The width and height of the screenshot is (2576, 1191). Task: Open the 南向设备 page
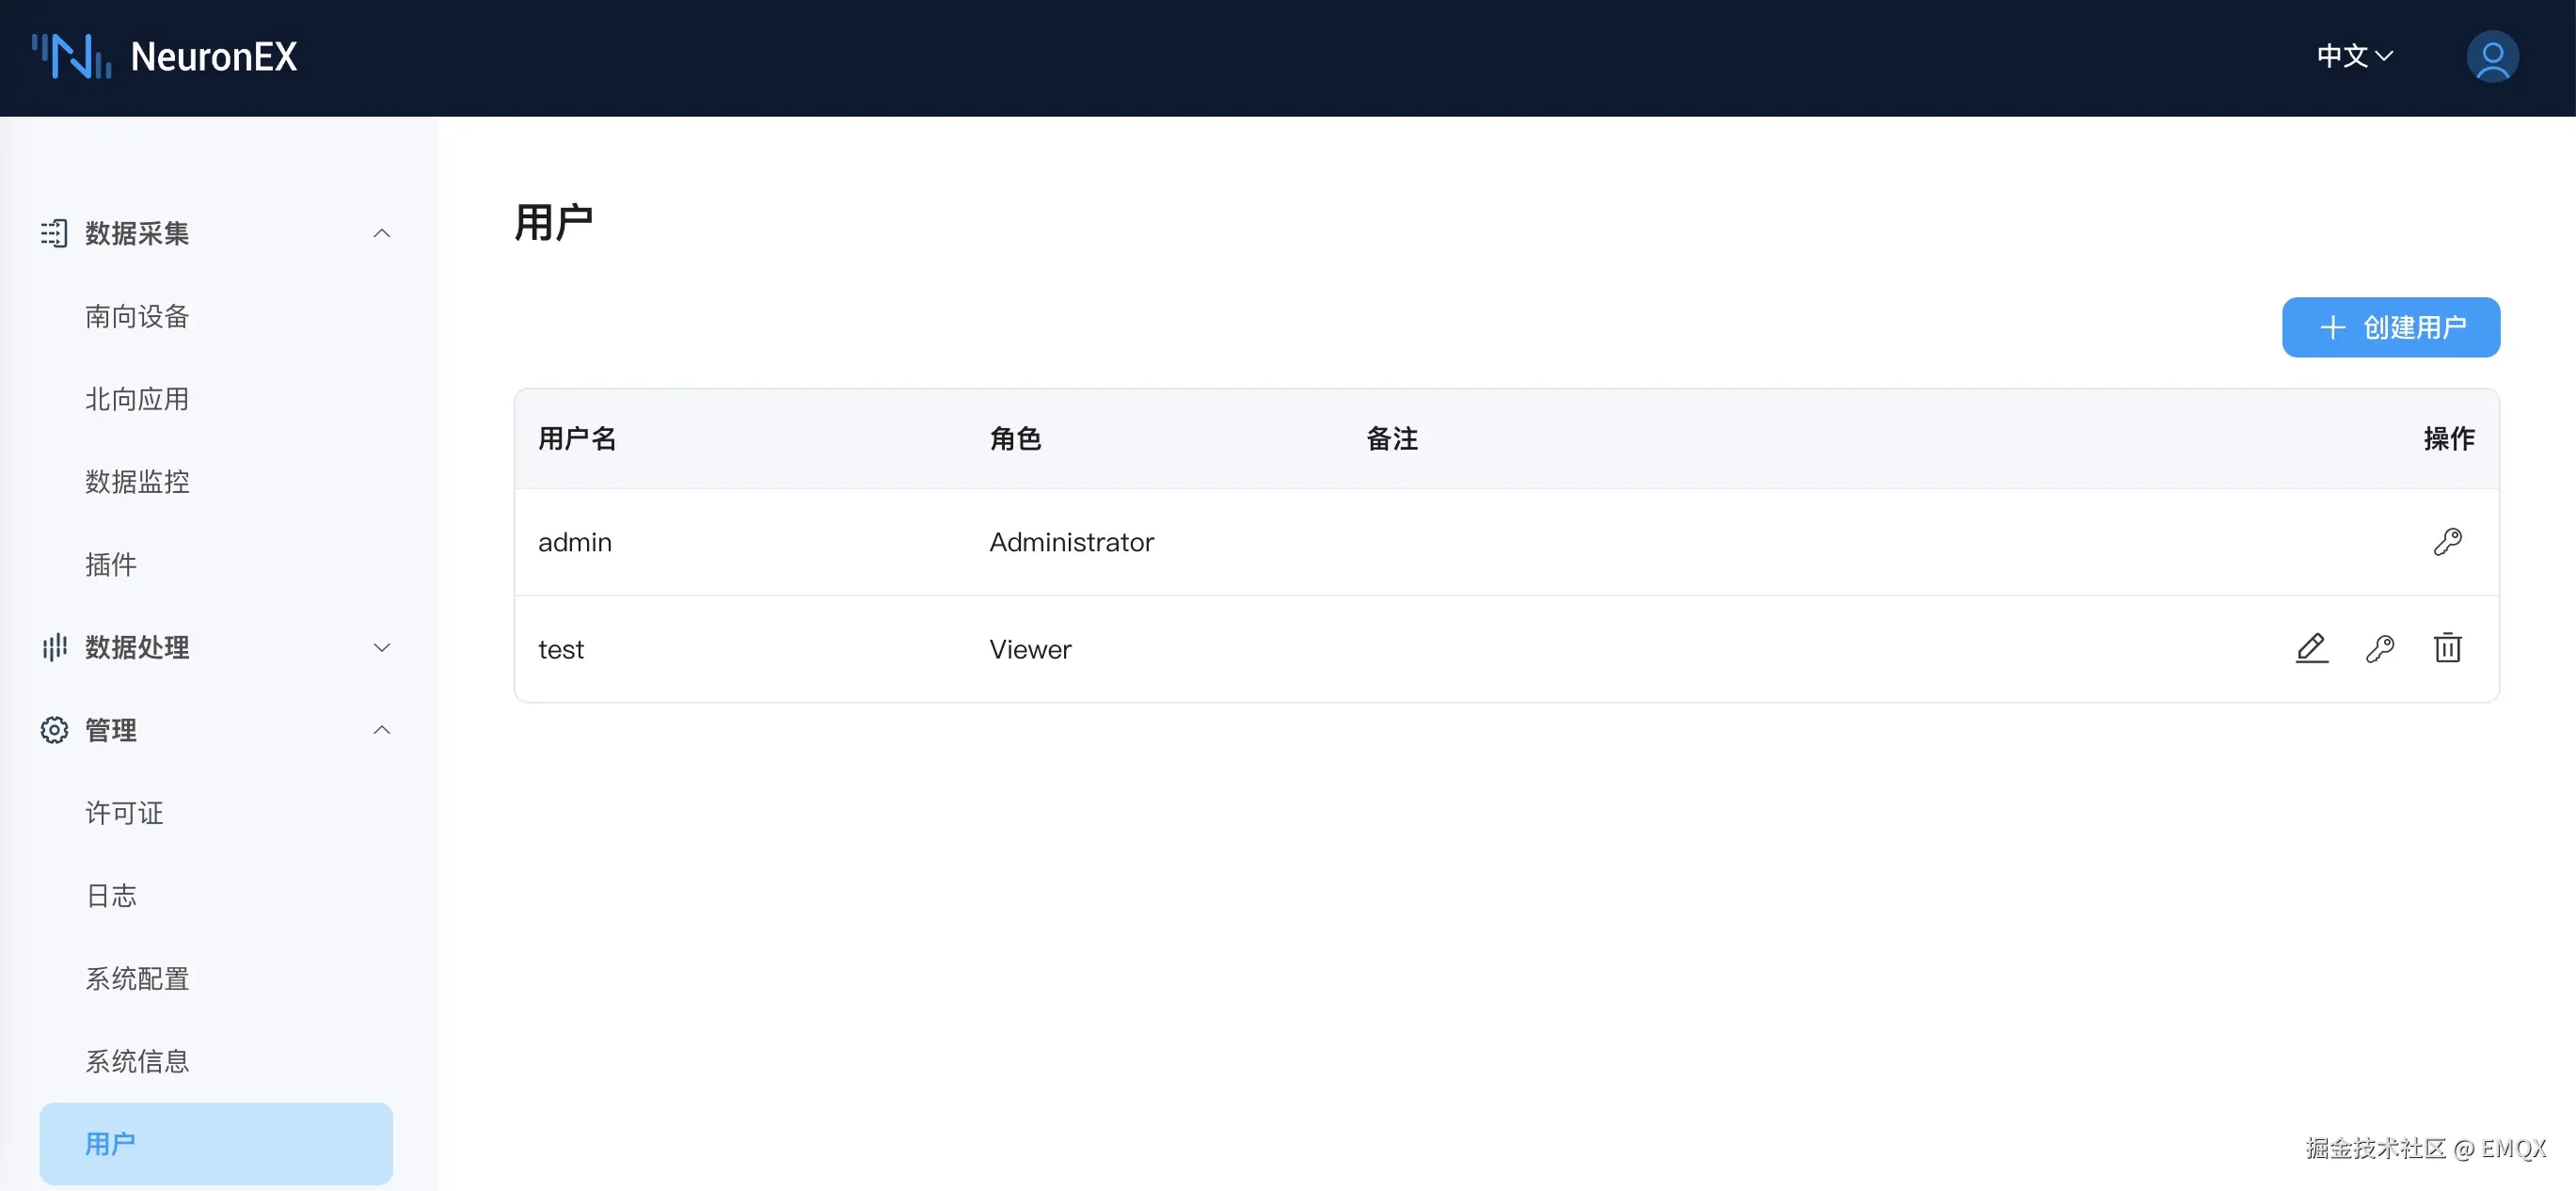click(x=136, y=316)
